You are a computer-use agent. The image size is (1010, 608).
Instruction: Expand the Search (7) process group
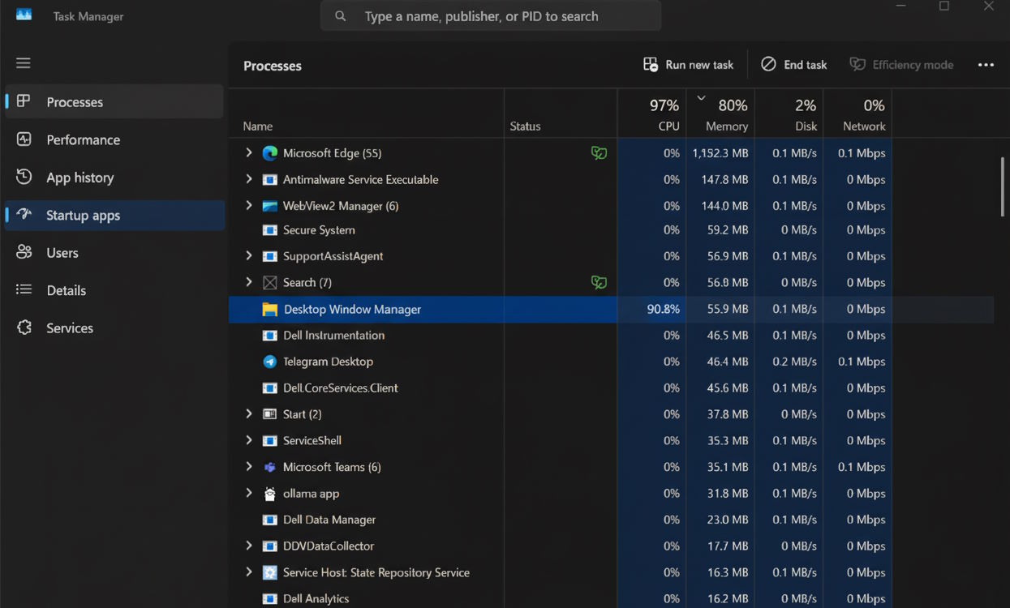[x=249, y=282]
